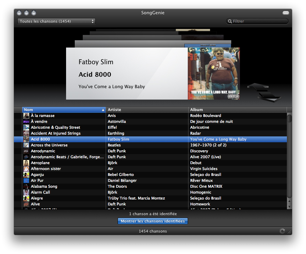This screenshot has height=254, width=306.
Task: Select the thumbnail next to Abricotine & Quality Street
Action: [x=26, y=127]
